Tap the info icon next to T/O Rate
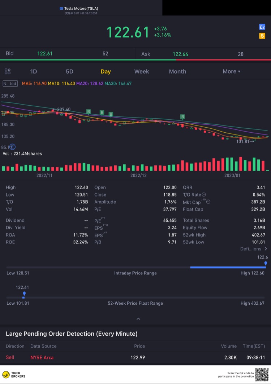271x384 pixels. coord(204,194)
